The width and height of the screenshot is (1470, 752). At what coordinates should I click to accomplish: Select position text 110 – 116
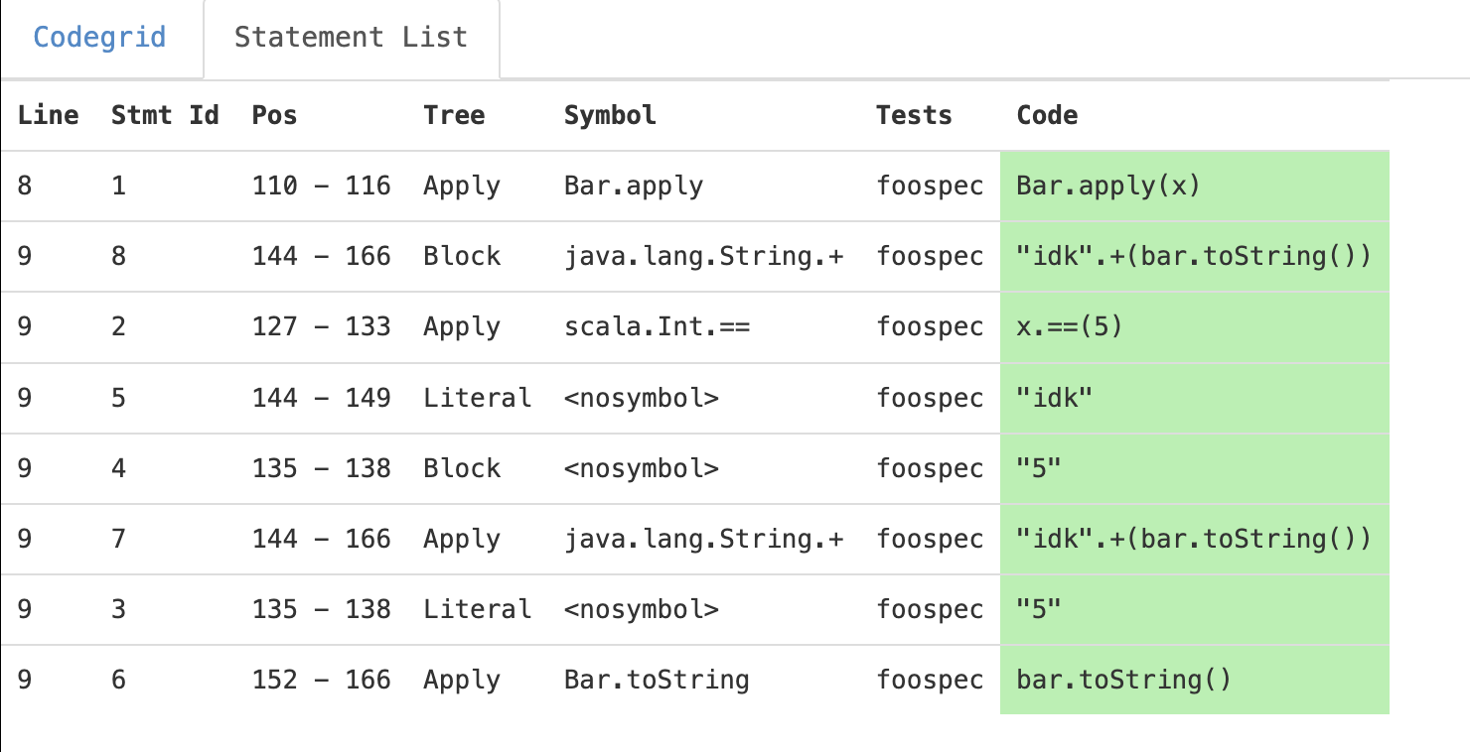322,186
